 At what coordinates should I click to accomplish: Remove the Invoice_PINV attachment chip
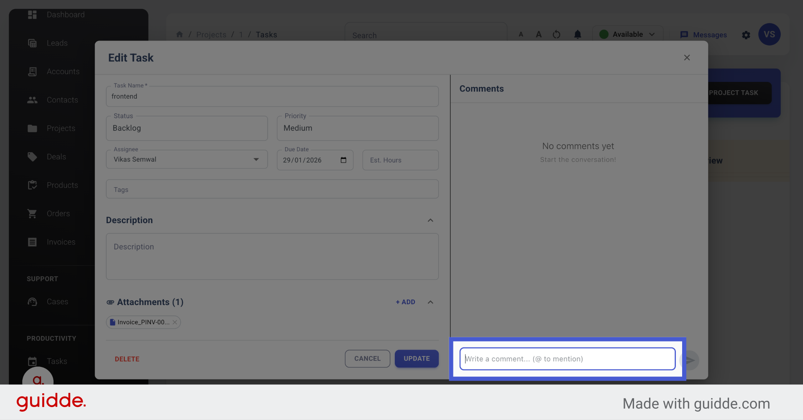click(175, 322)
